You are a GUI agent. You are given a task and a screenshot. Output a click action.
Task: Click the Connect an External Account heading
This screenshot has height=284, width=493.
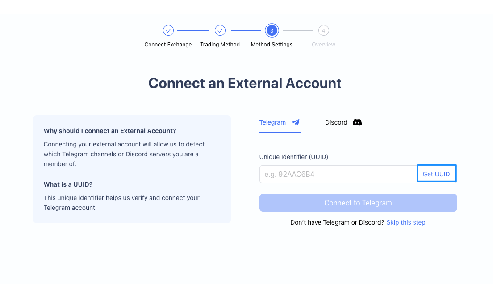(x=245, y=83)
